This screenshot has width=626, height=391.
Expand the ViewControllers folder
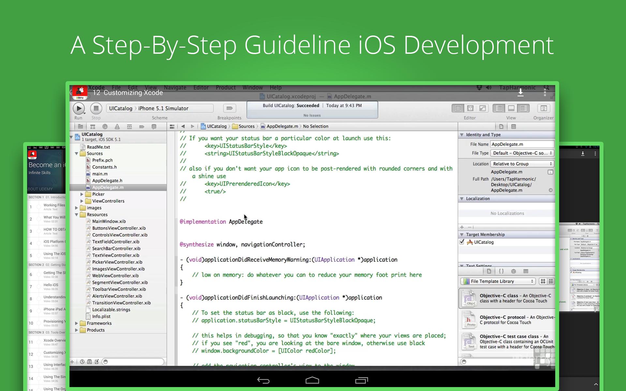tap(82, 201)
